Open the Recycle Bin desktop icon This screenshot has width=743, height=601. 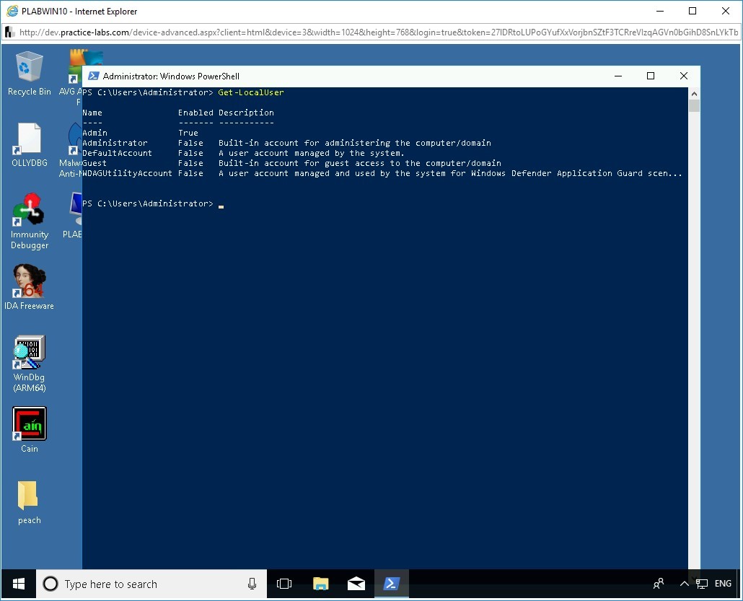29,73
